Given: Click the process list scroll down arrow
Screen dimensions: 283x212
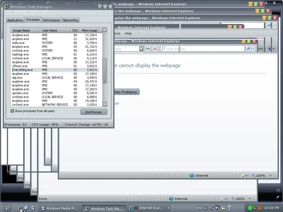Looking at the screenshot, I should pyautogui.click(x=104, y=104).
